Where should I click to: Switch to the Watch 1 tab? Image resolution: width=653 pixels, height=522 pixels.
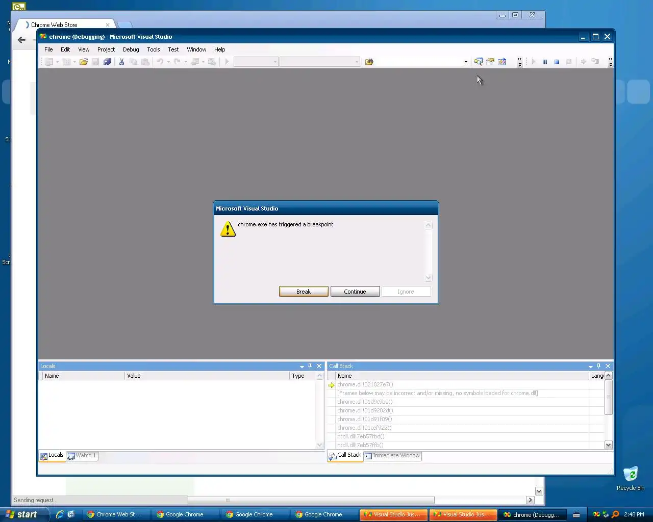click(x=82, y=456)
